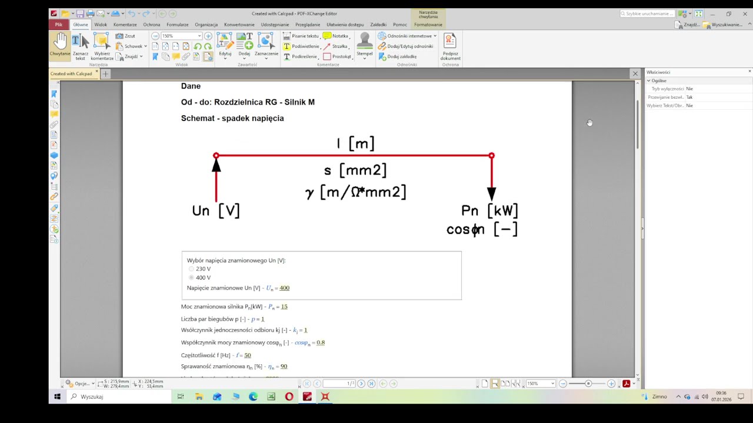Open the Stempel stamp tool
The height and width of the screenshot is (423, 753).
364,46
